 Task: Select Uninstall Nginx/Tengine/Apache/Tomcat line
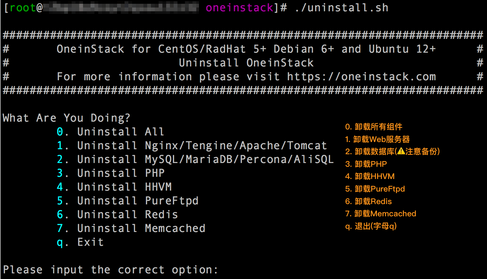[x=192, y=146]
